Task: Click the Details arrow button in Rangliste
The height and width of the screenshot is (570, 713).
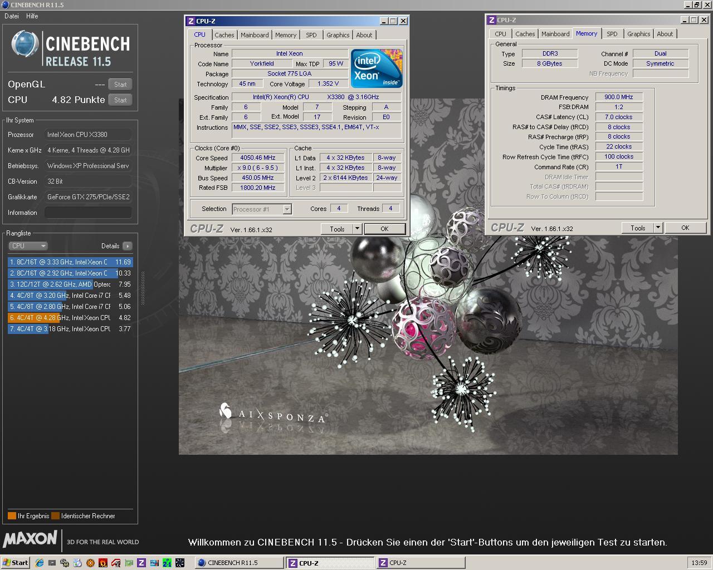Action: pos(128,246)
